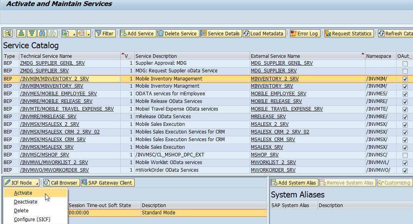Select Configure (SICF) menu entry

[x=32, y=220]
